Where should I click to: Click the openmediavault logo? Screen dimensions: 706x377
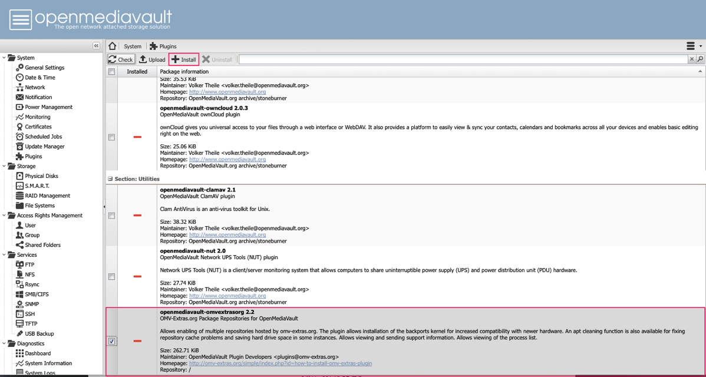tap(91, 19)
